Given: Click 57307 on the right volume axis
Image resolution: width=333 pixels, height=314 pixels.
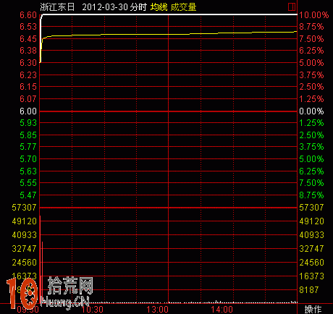Looking at the screenshot, I should [x=311, y=208].
